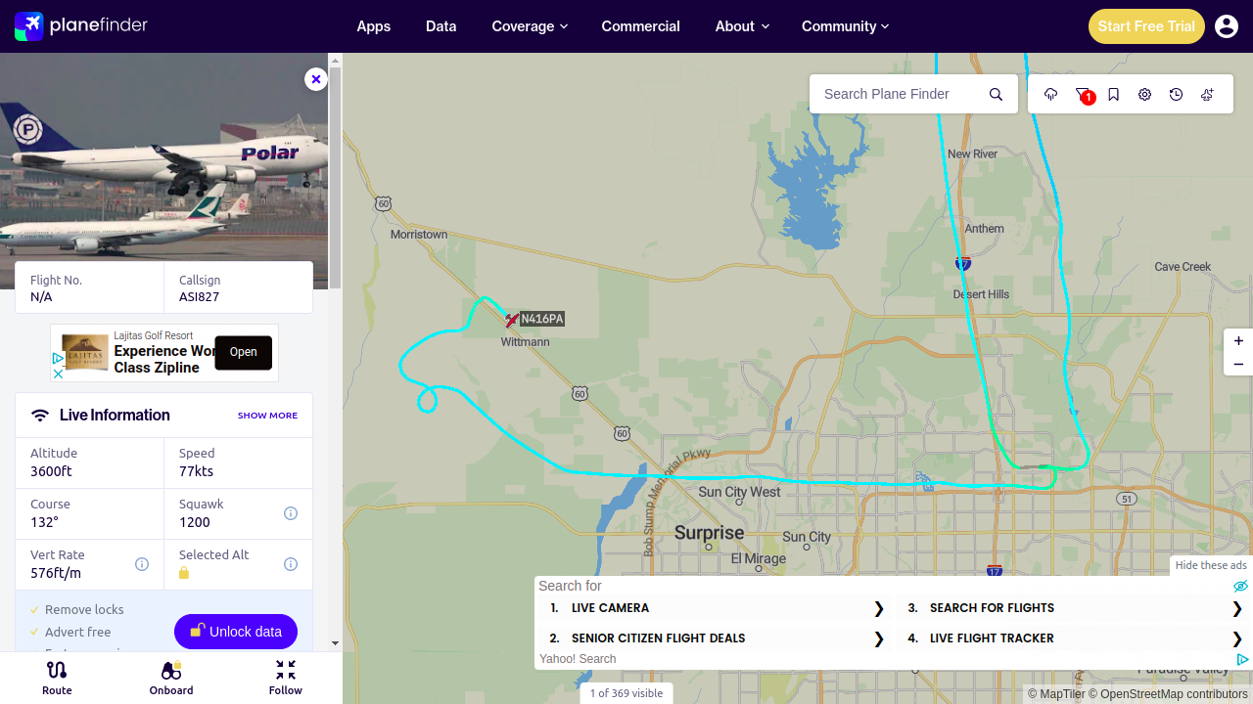
Task: Click the search magnifier icon
Action: (x=996, y=94)
